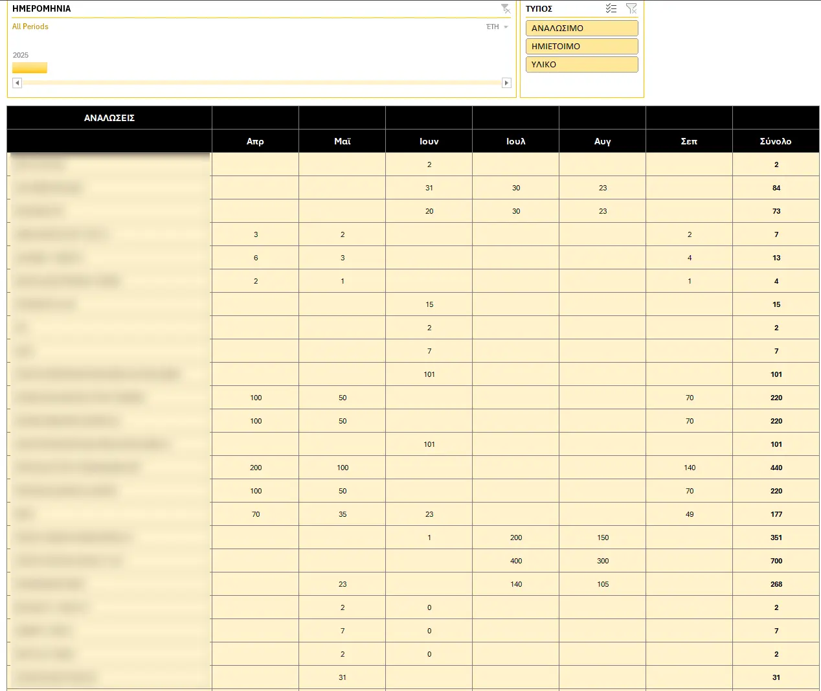Click the Απρ column header

click(255, 141)
